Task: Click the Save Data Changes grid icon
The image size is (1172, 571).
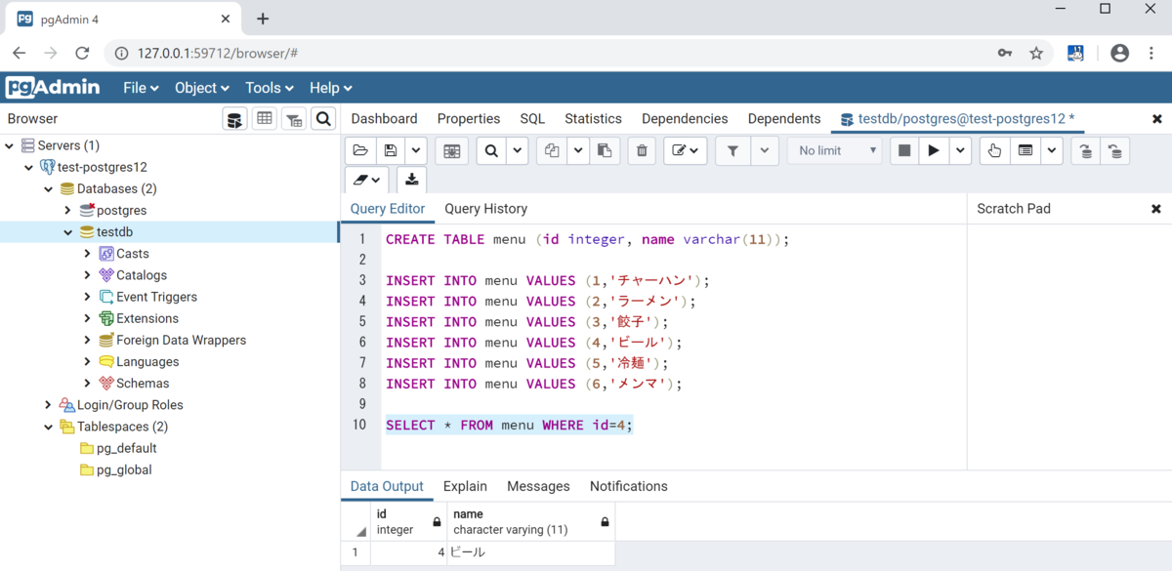Action: click(450, 150)
